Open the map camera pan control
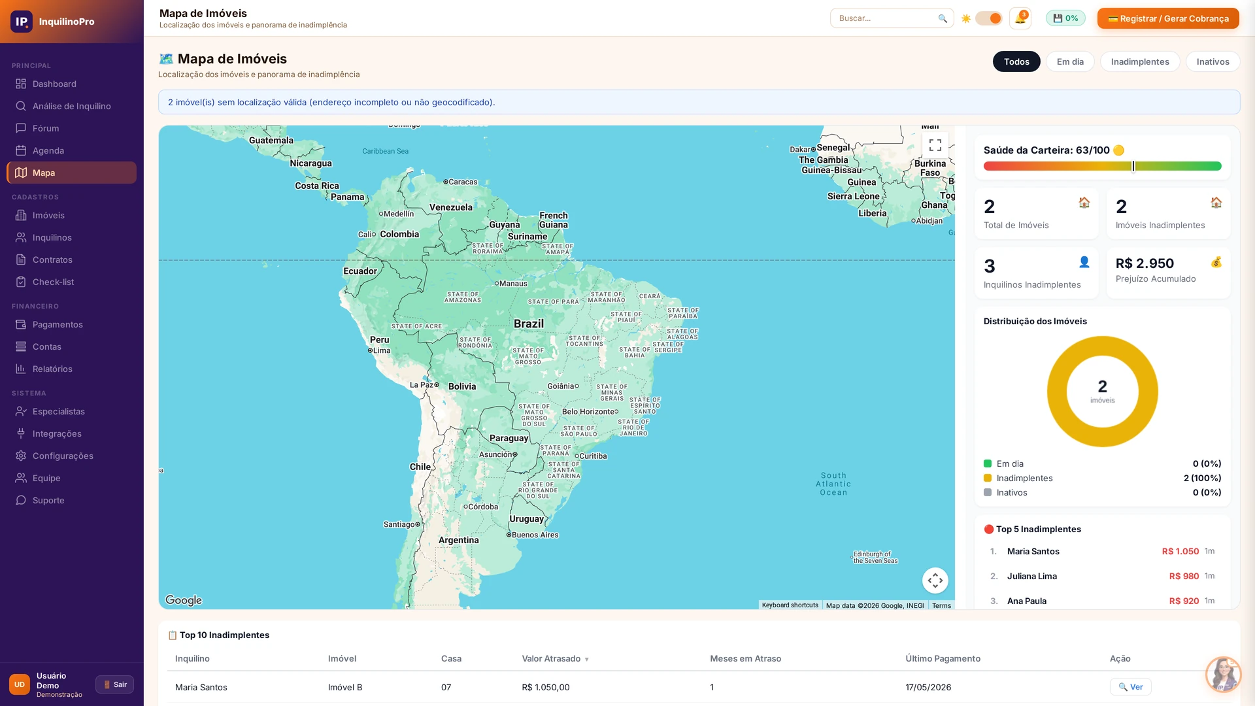This screenshot has width=1255, height=706. tap(935, 580)
